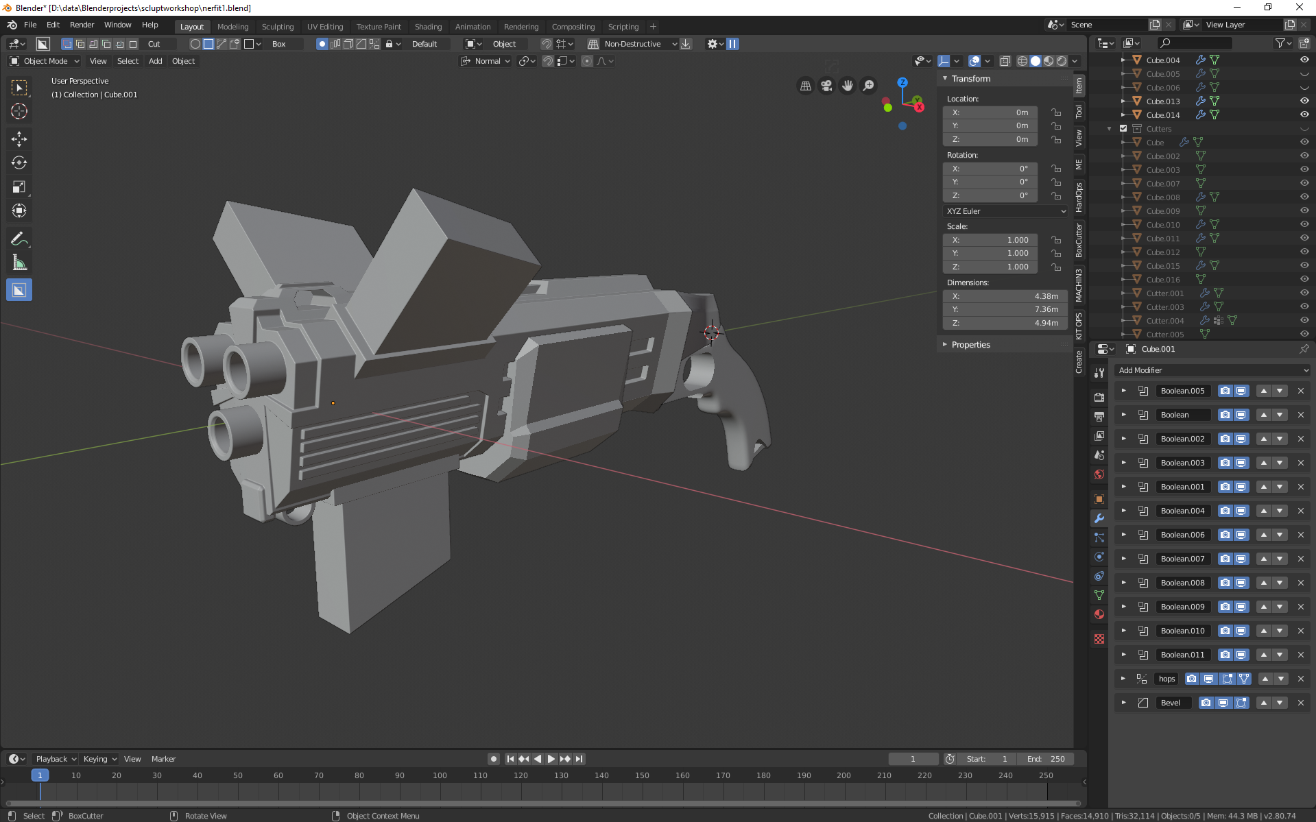This screenshot has height=822, width=1316.
Task: Click frame 100 on the timeline
Action: (x=440, y=775)
